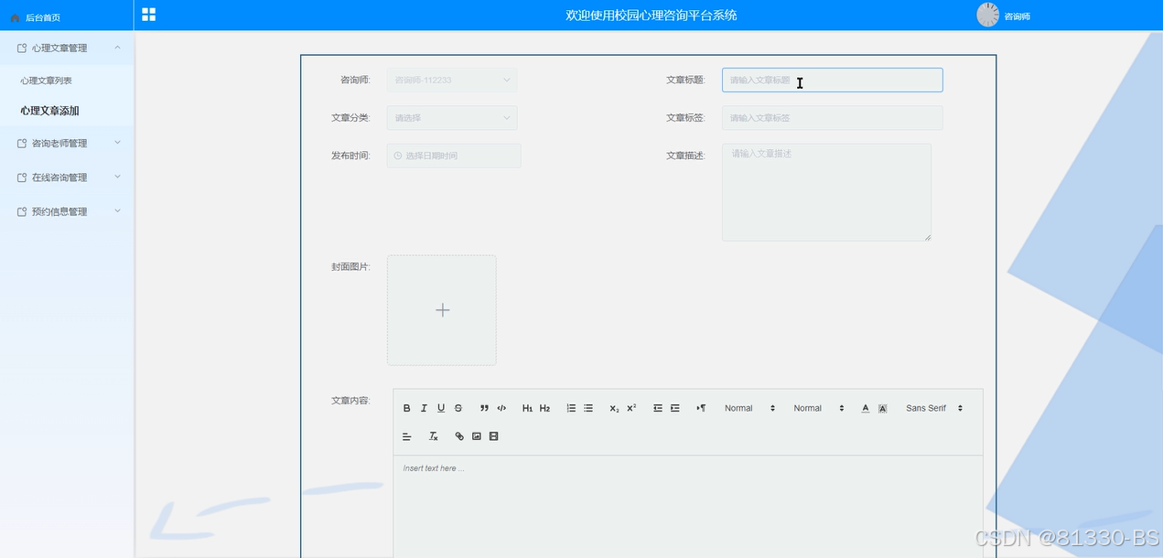Apply Heading 2 format
Screen dimensions: 1163x558
point(544,408)
